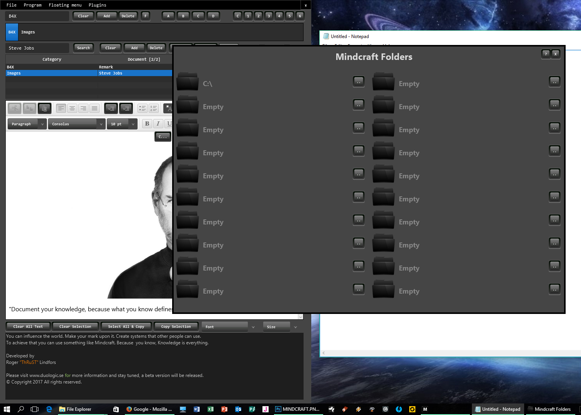Justify the editor text
Screen dimensions: 581x415
[95, 108]
